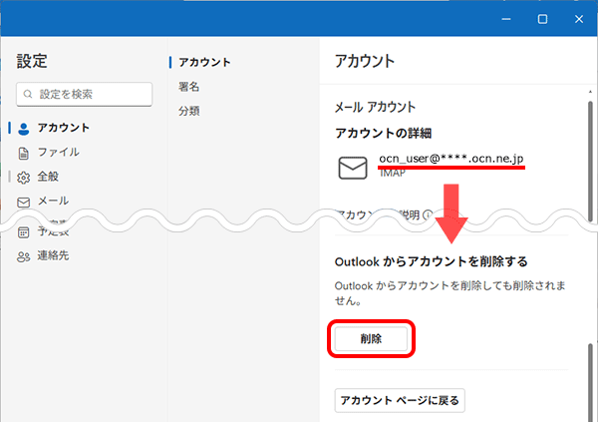The height and width of the screenshot is (422, 598).
Task: Click the info icon beside アカウントの説明
Action: click(428, 213)
